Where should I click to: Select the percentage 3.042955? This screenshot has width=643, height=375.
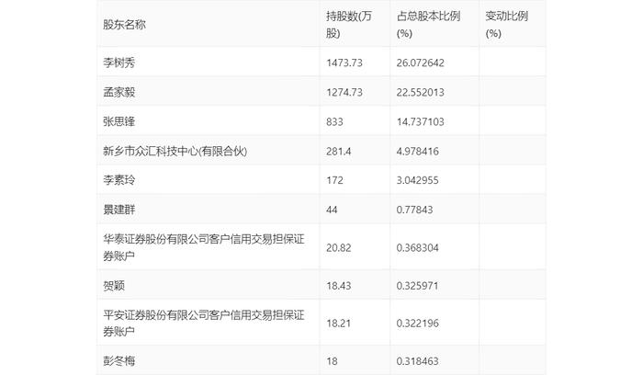coord(417,180)
